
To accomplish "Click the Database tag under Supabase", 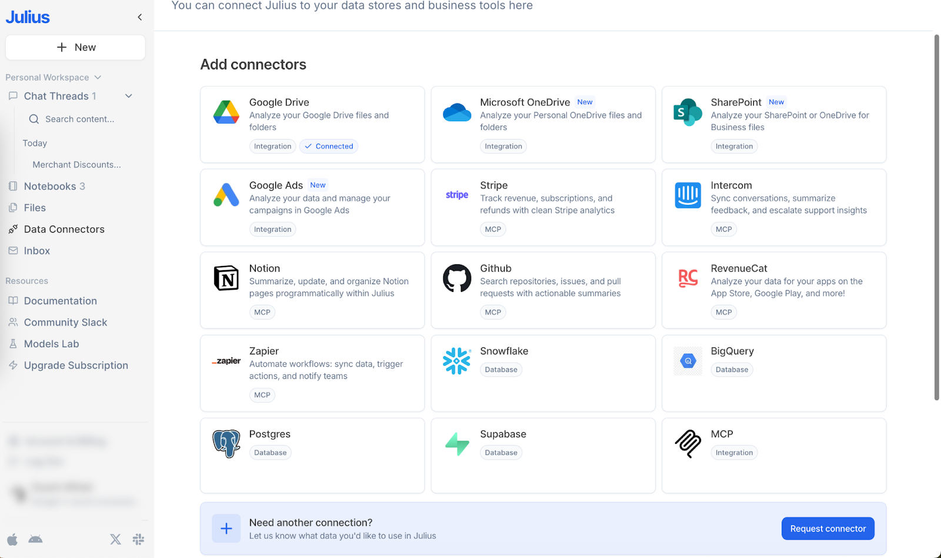I will 501,453.
